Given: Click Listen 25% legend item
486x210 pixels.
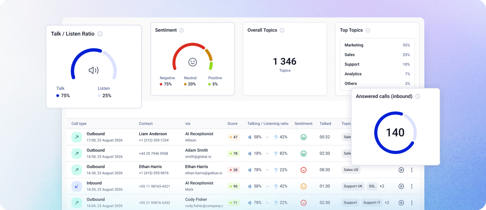Looking at the screenshot, I should pyautogui.click(x=104, y=92).
